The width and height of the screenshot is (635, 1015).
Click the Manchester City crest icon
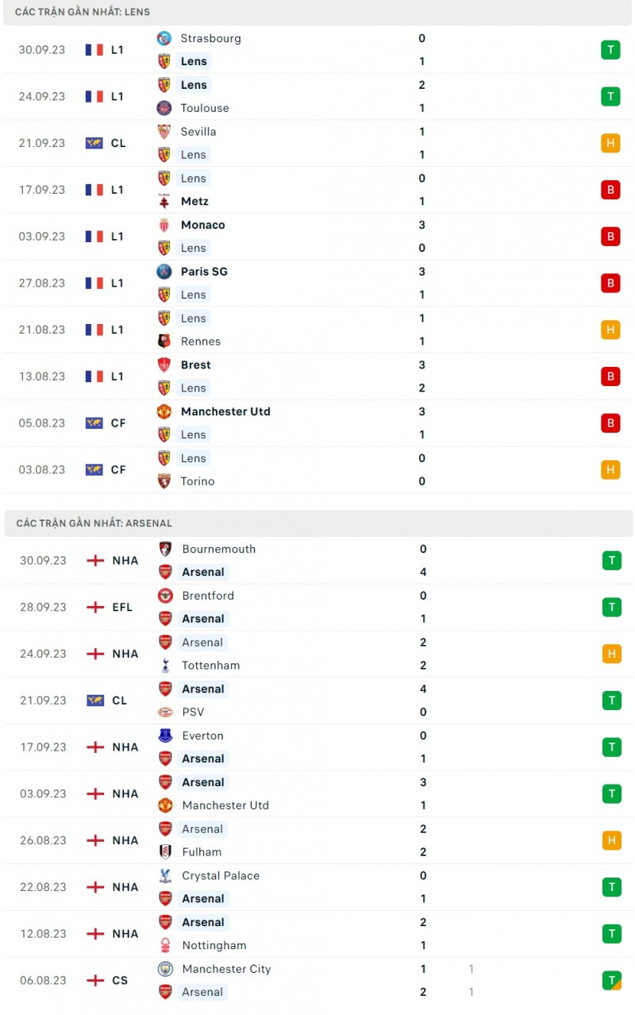165,969
